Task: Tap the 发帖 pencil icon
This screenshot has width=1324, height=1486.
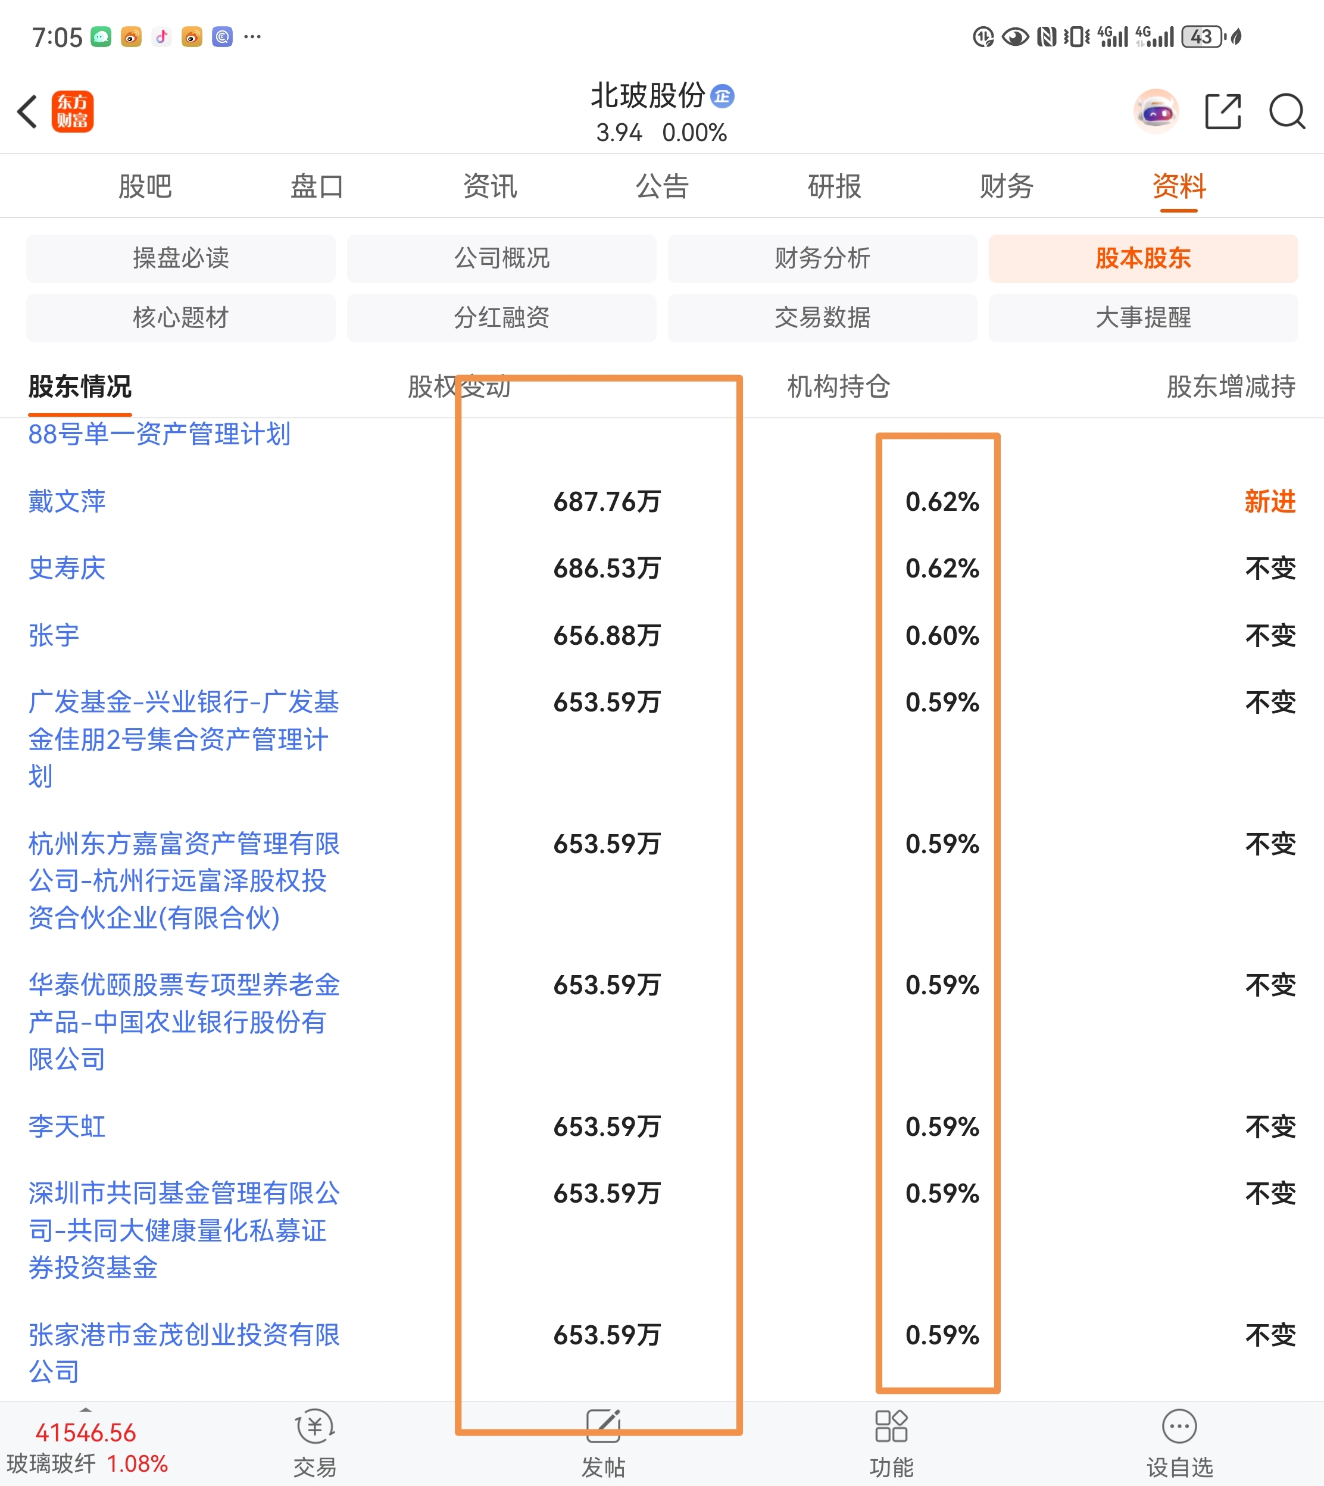Action: [603, 1426]
